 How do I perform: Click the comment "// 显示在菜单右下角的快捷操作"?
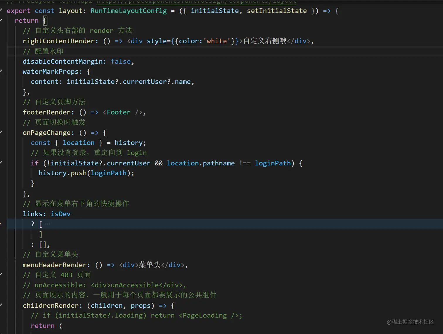(x=76, y=204)
